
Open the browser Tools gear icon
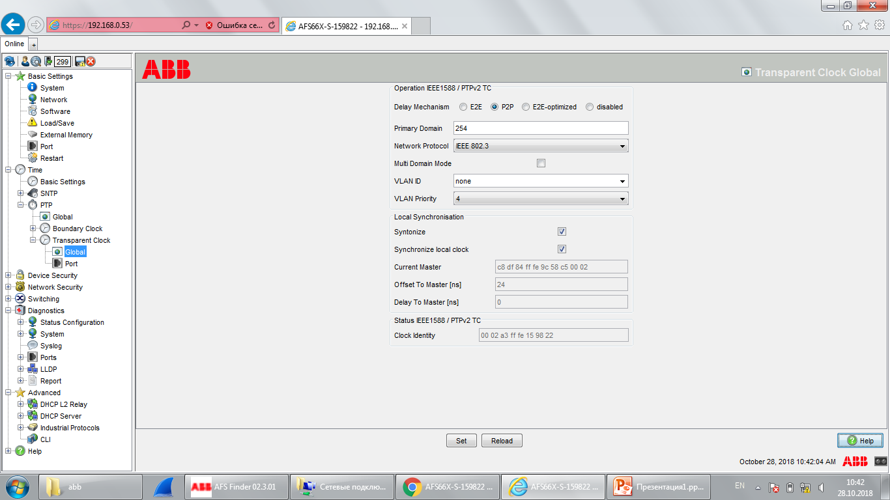tap(879, 25)
